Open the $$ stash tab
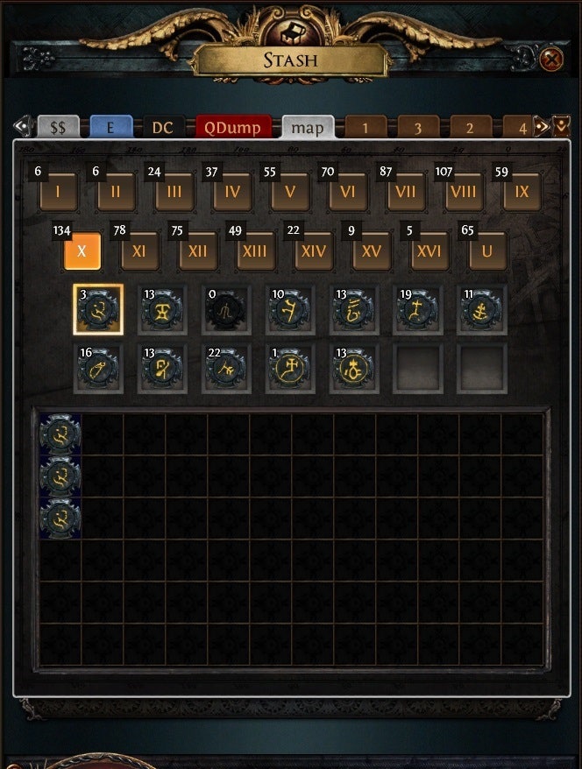 (x=59, y=128)
